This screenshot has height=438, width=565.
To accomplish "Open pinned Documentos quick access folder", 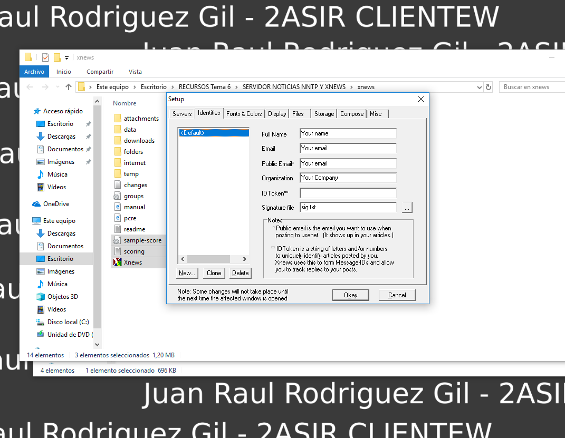I will (65, 149).
